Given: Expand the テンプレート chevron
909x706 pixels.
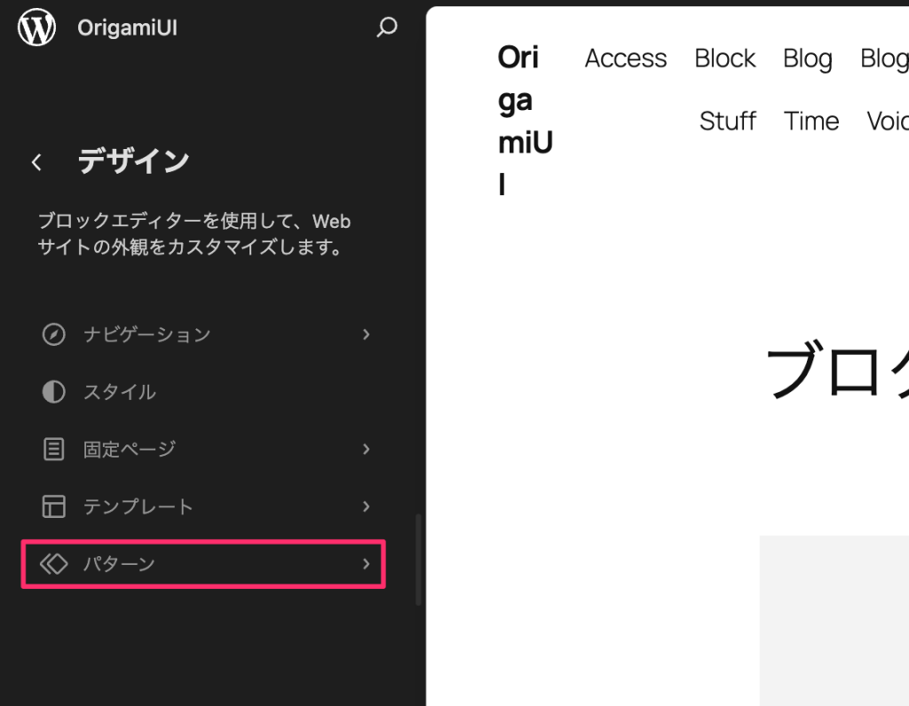Looking at the screenshot, I should tap(366, 506).
